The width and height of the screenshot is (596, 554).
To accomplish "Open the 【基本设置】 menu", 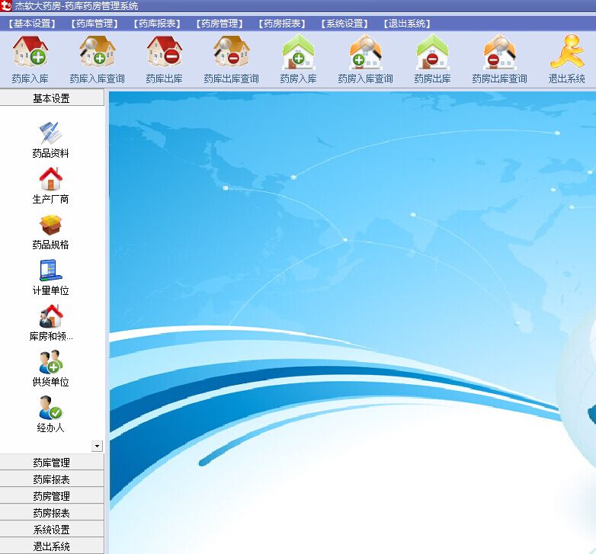I will 32,24.
